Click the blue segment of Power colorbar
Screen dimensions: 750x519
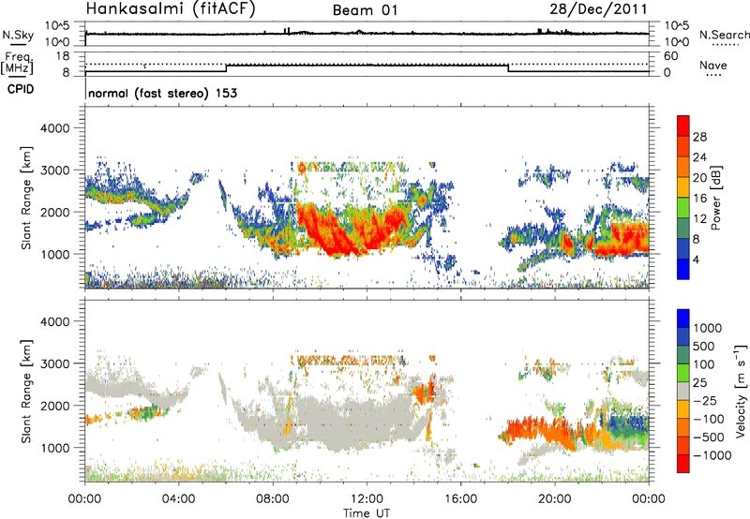tap(683, 269)
